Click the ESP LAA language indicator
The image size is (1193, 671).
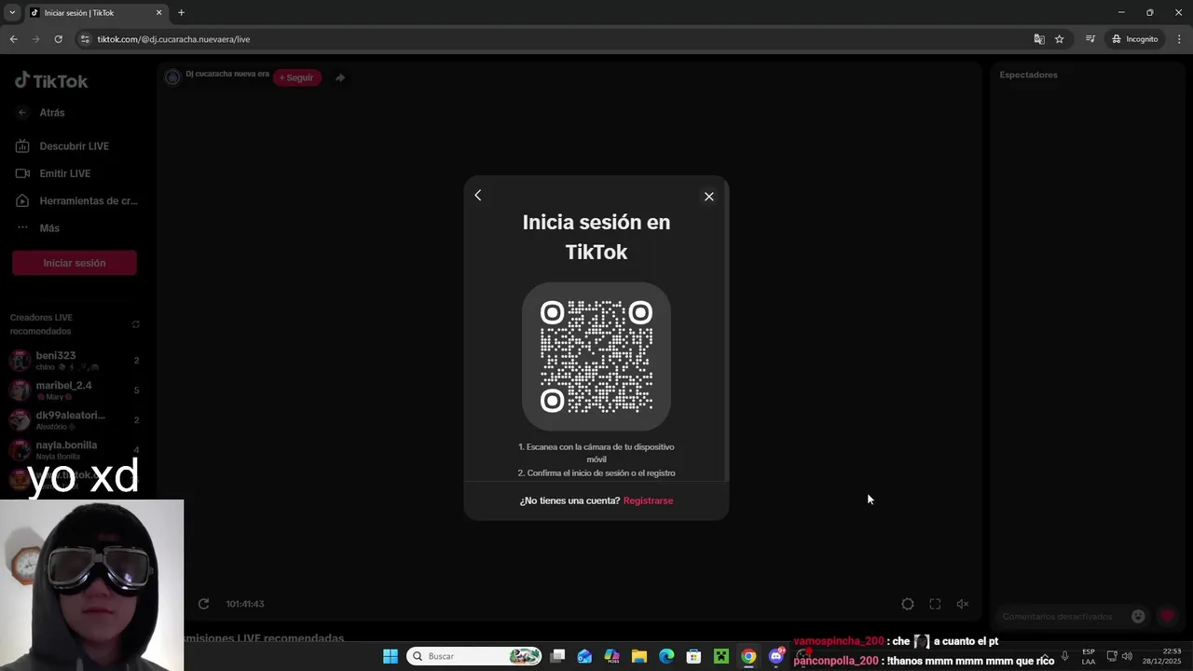click(x=1089, y=656)
